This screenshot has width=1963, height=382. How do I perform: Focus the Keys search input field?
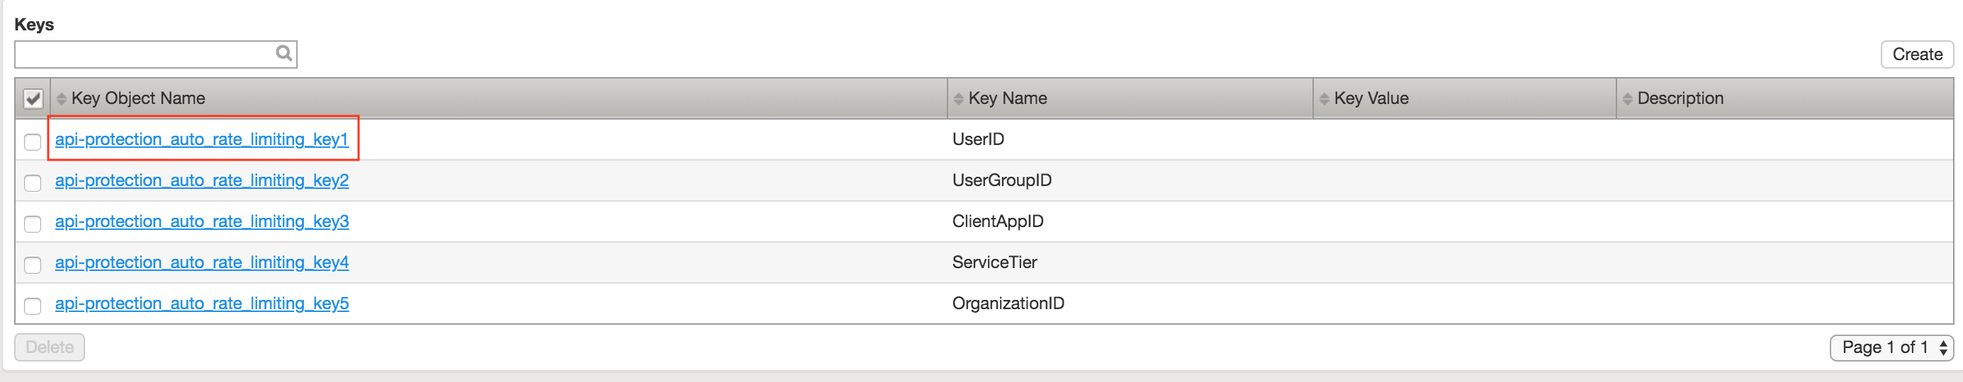[145, 54]
